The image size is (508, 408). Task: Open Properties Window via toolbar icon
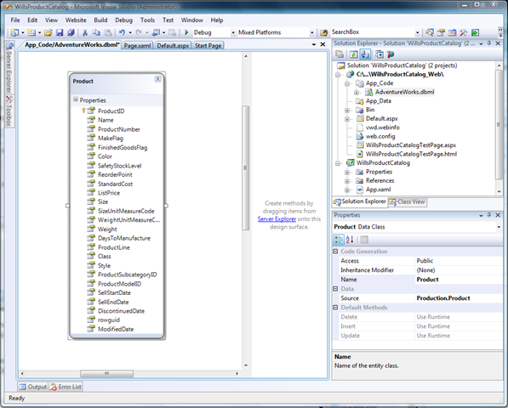coord(441,32)
